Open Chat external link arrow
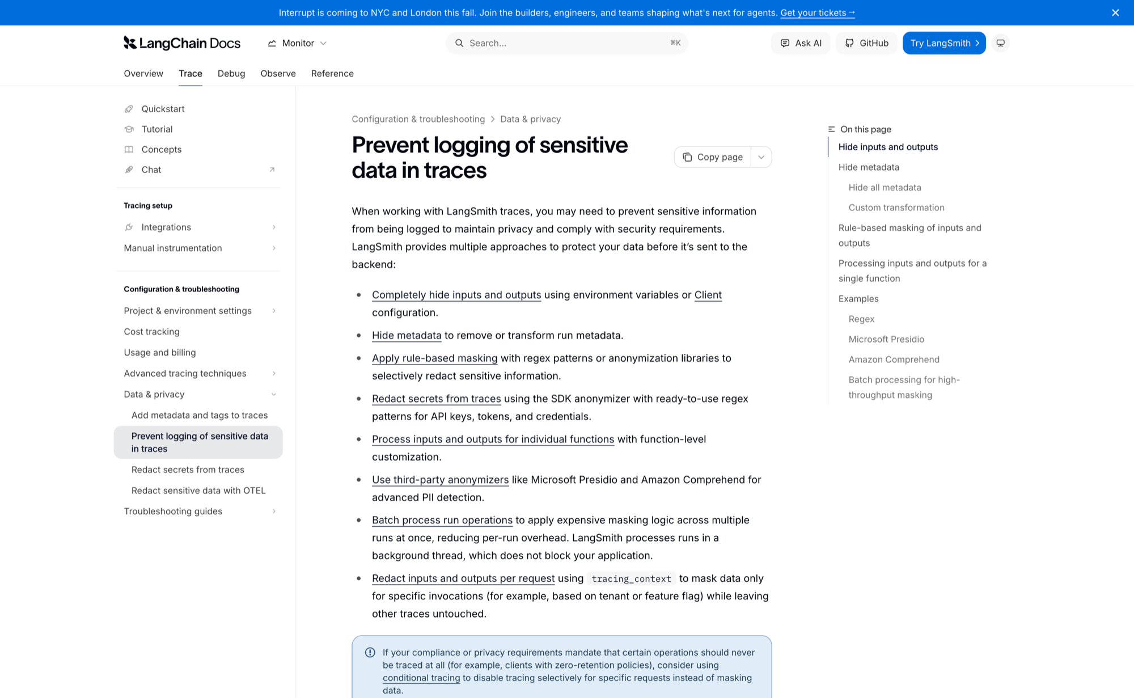1134x698 pixels. click(272, 170)
